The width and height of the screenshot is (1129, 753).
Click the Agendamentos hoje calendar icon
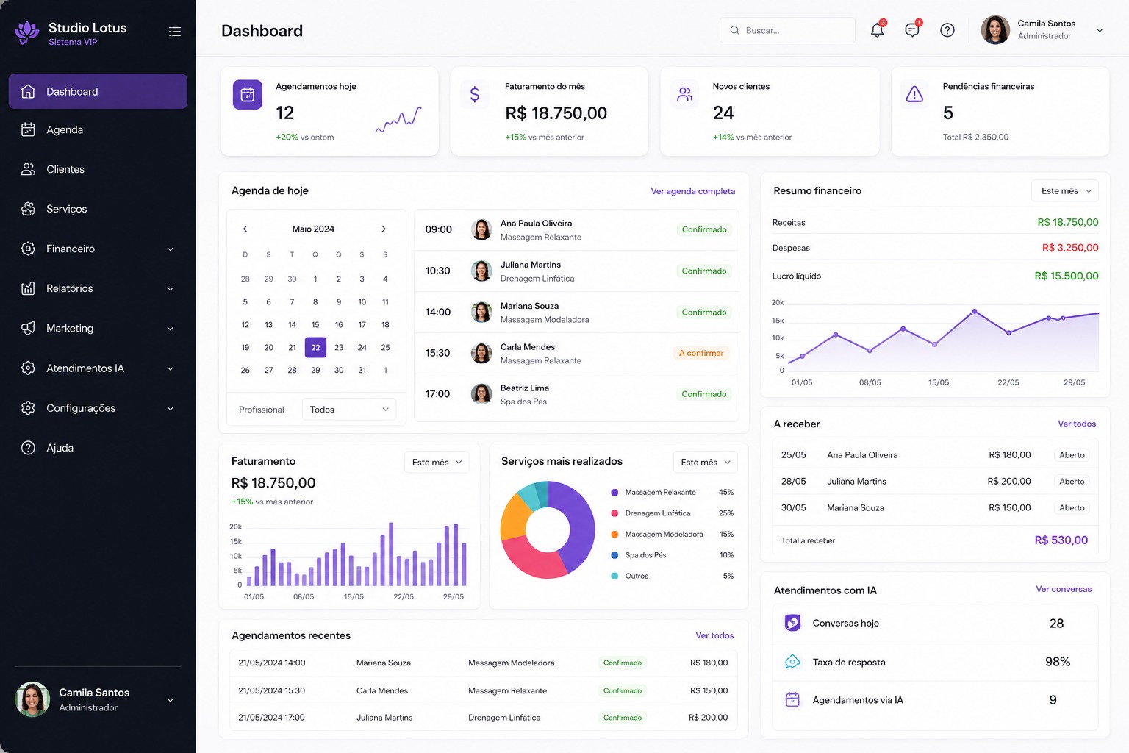248,95
